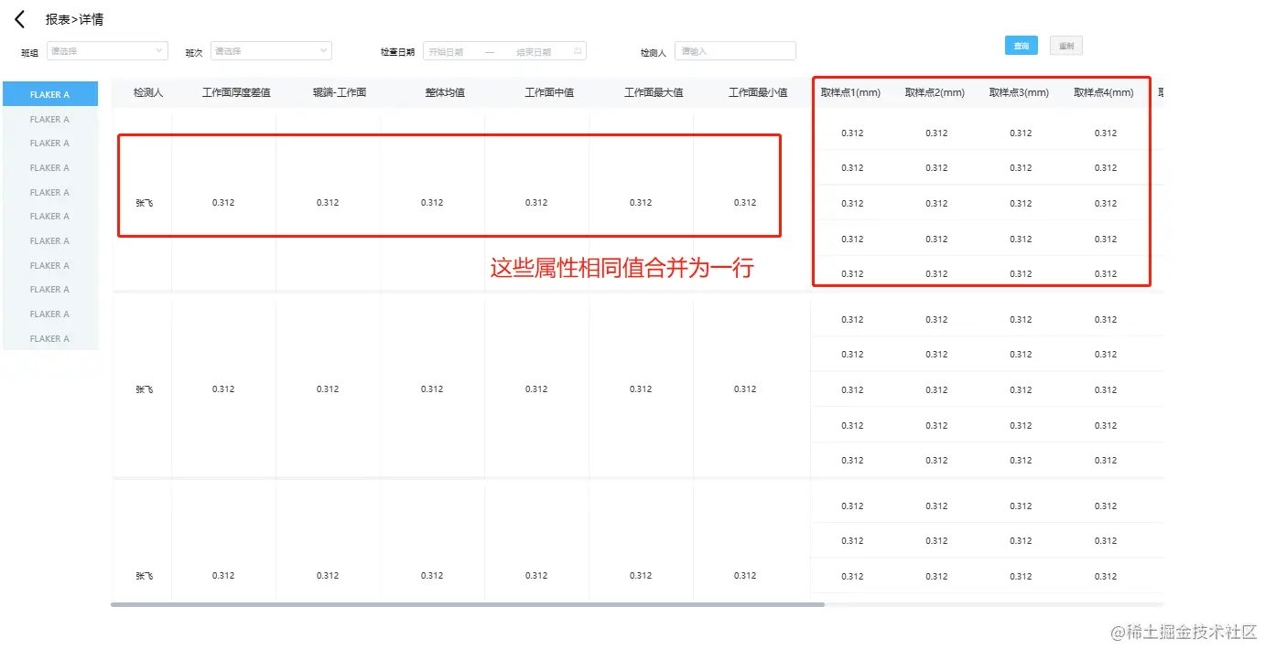The image size is (1276, 660).
Task: Click the 工作面最大值 column header
Action: coord(654,92)
